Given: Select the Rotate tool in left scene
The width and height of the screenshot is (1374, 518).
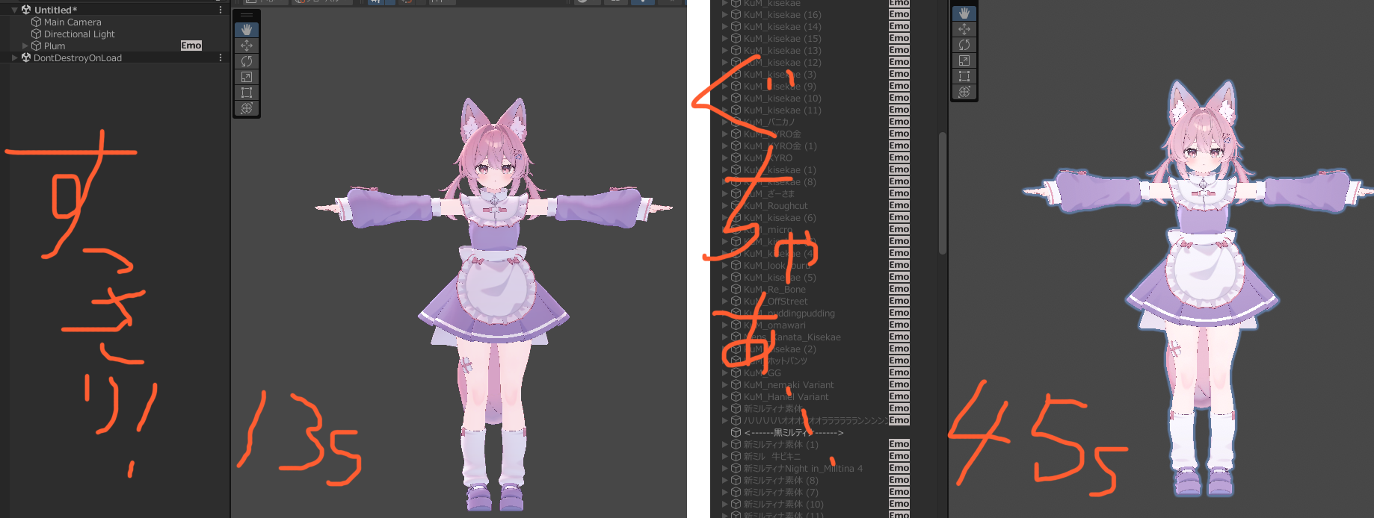Looking at the screenshot, I should [x=247, y=61].
